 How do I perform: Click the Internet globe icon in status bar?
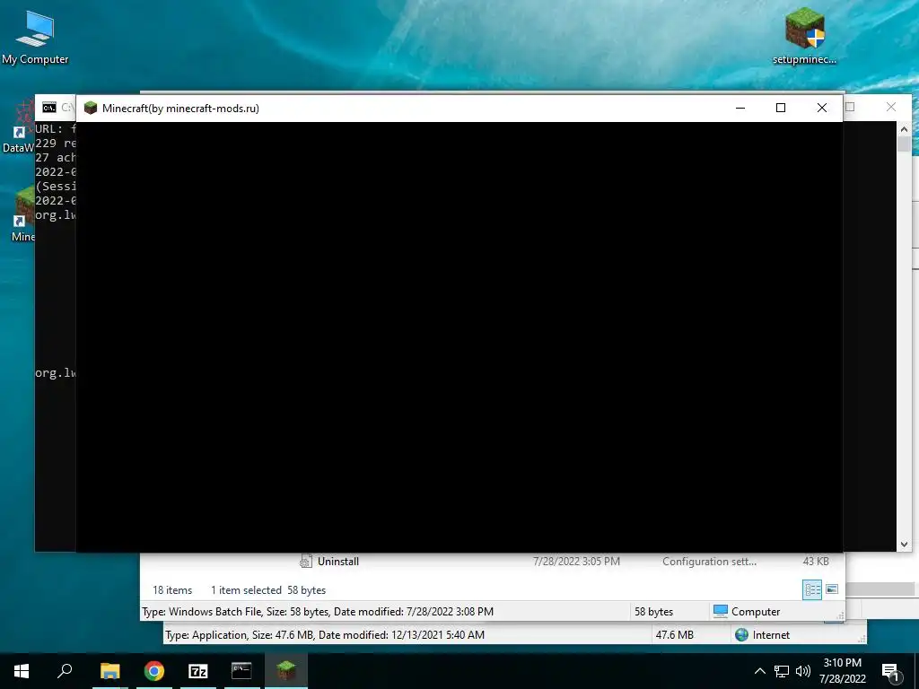click(741, 634)
